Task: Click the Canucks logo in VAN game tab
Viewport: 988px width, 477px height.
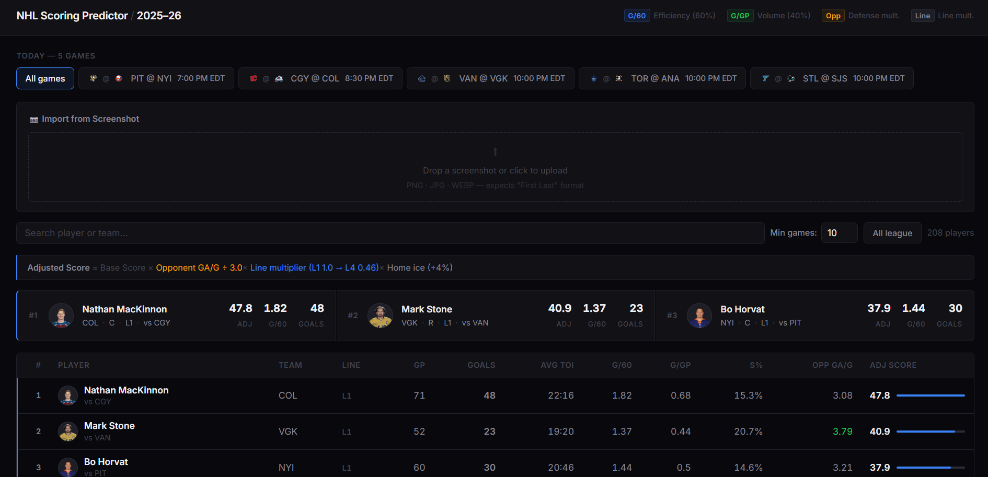Action: click(422, 78)
